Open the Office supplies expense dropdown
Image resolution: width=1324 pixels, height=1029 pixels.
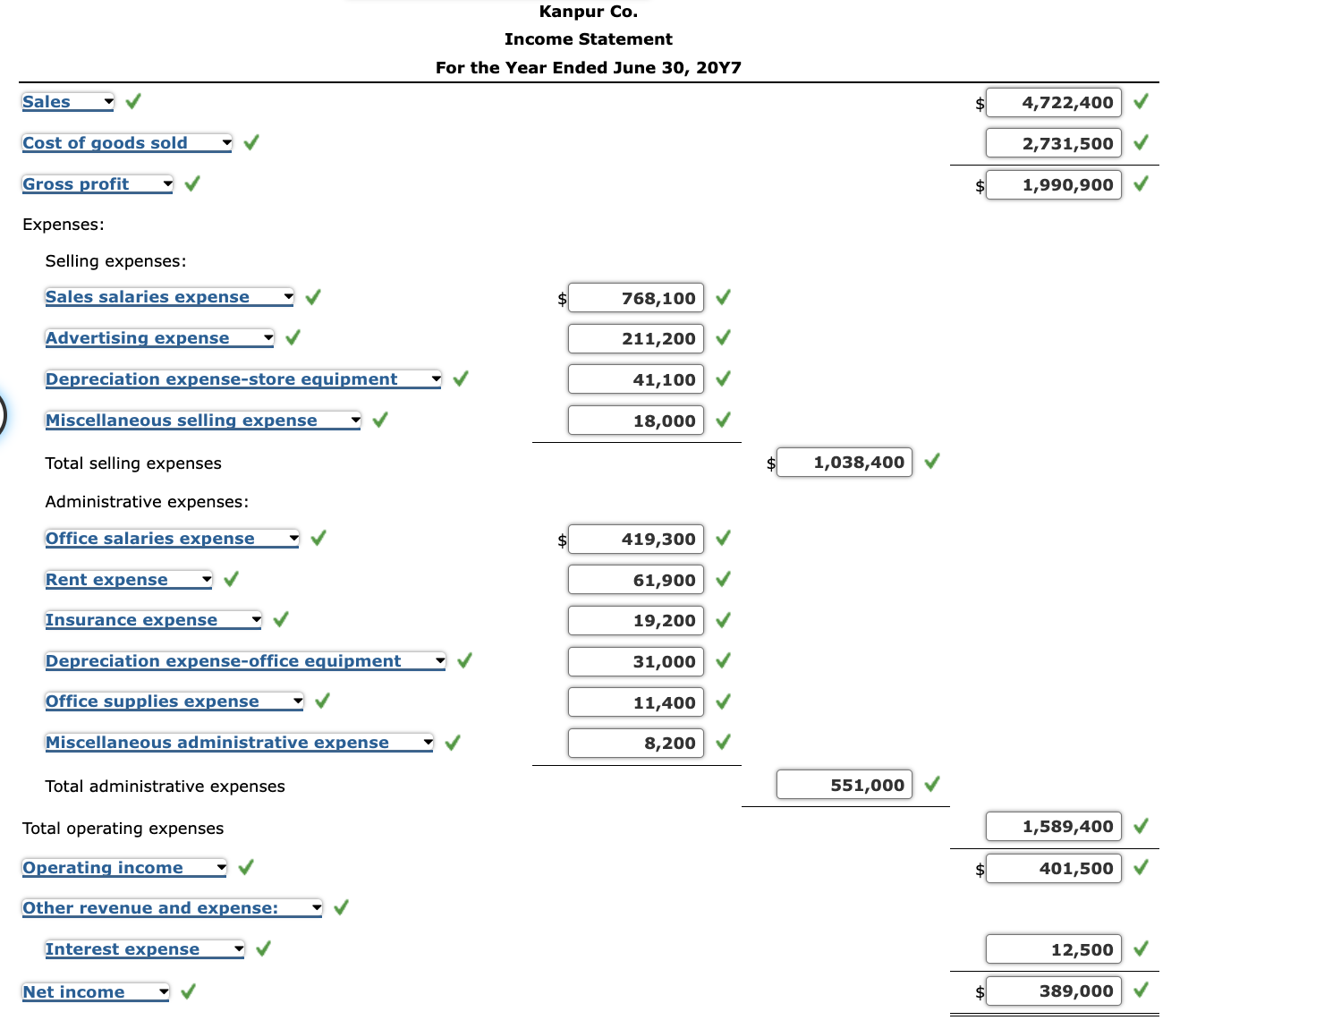(x=174, y=702)
